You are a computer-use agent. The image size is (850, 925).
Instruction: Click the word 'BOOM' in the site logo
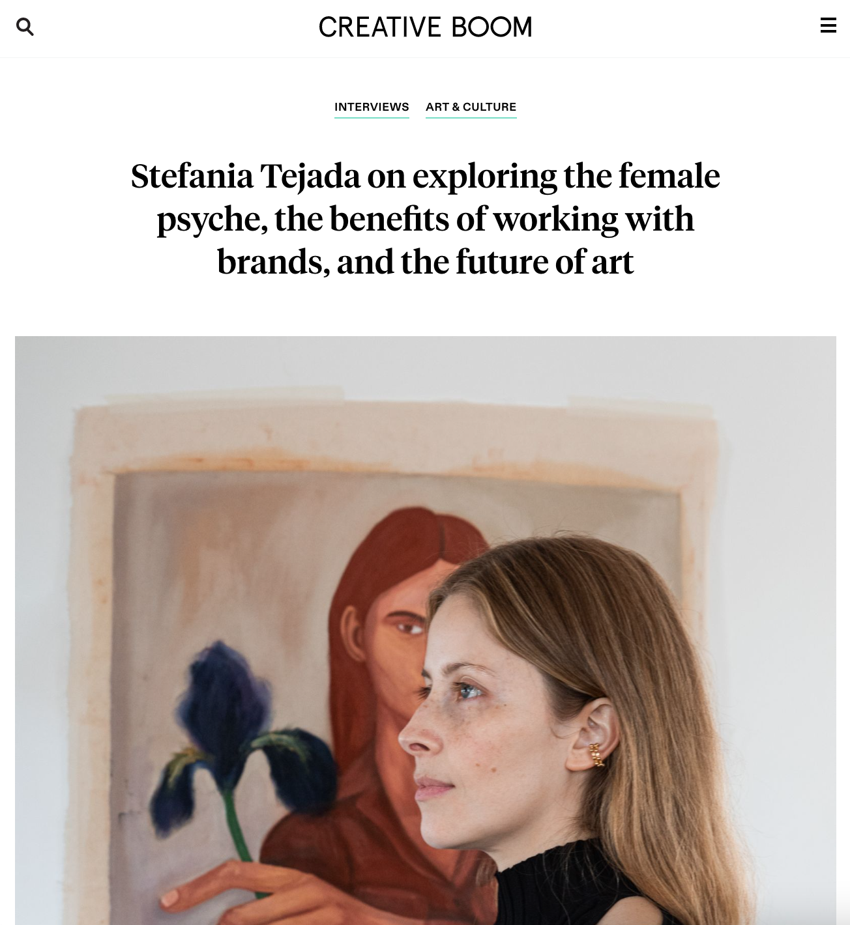pos(491,27)
